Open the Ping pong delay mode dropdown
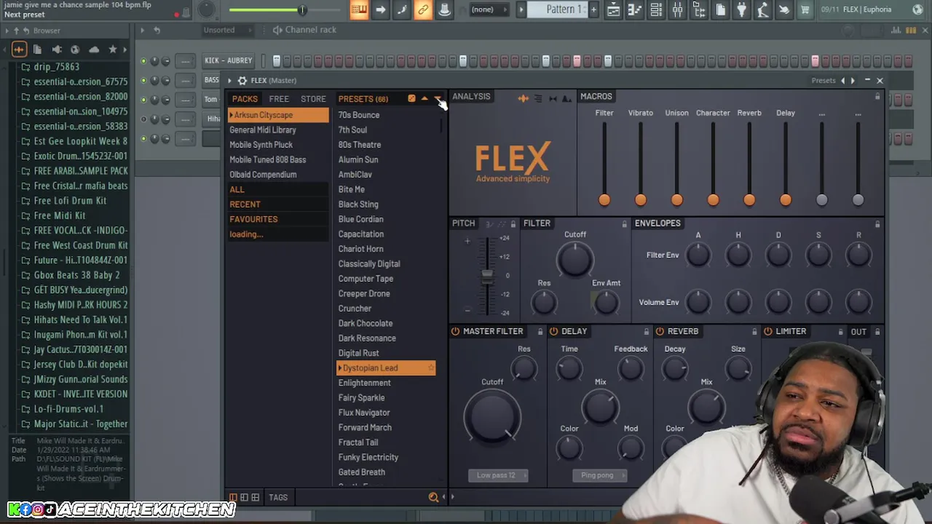This screenshot has width=932, height=524. [601, 475]
